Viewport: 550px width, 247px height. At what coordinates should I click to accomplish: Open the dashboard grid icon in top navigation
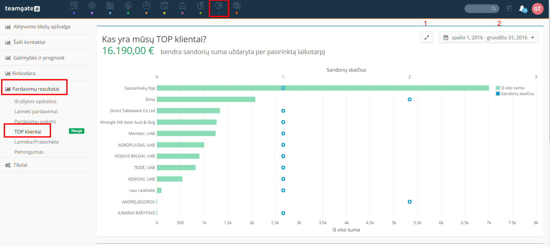(x=74, y=5)
